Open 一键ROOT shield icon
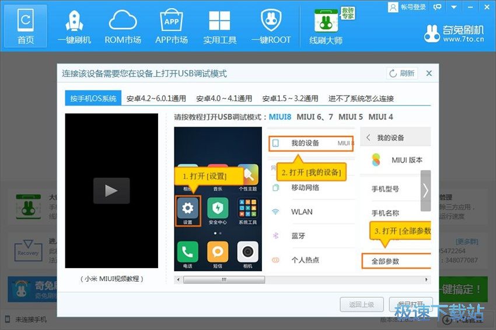The height and width of the screenshot is (330, 496). 271,27
